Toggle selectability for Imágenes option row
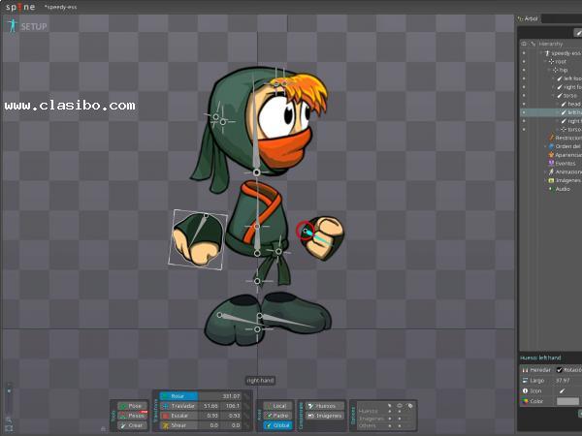 pyautogui.click(x=389, y=419)
